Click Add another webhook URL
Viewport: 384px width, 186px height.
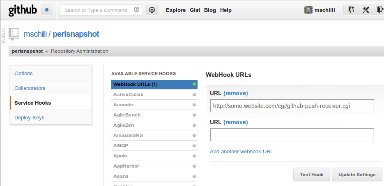241,151
